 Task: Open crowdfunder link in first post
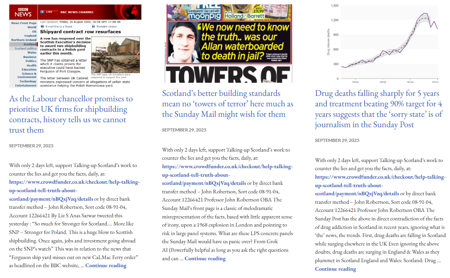[x=74, y=190]
